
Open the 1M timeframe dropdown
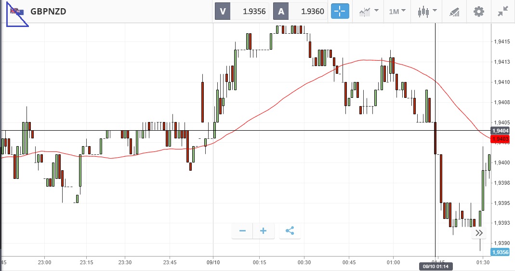tap(397, 11)
